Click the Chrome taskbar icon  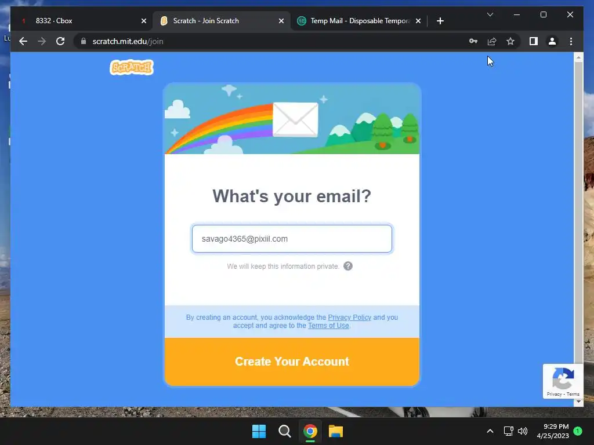click(310, 431)
